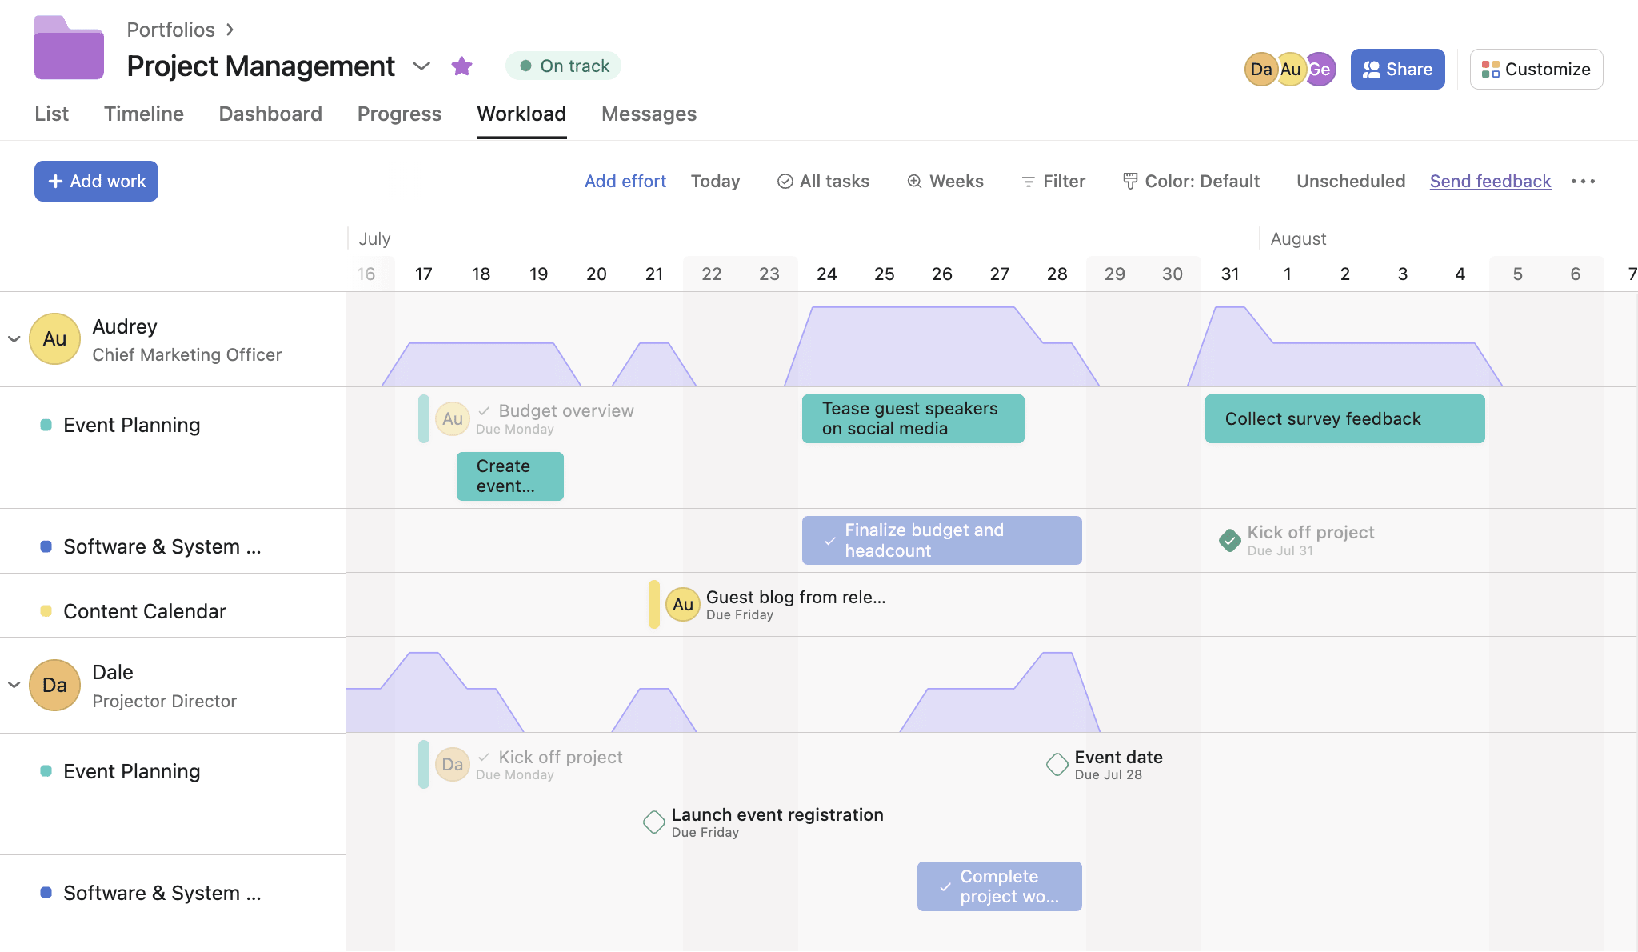The height and width of the screenshot is (952, 1638).
Task: Switch to the Dashboard tab
Action: (270, 112)
